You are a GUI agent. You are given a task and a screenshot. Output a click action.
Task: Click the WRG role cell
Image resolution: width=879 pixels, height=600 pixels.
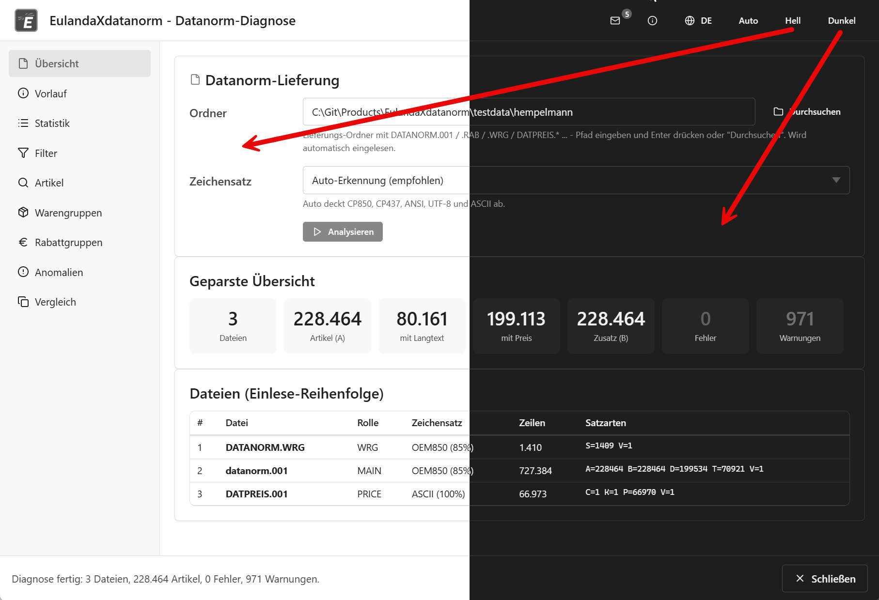click(x=368, y=447)
